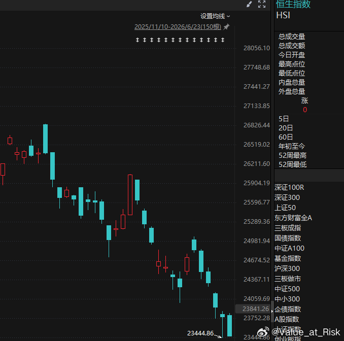Click the 内盘总量 row label

coord(292,82)
